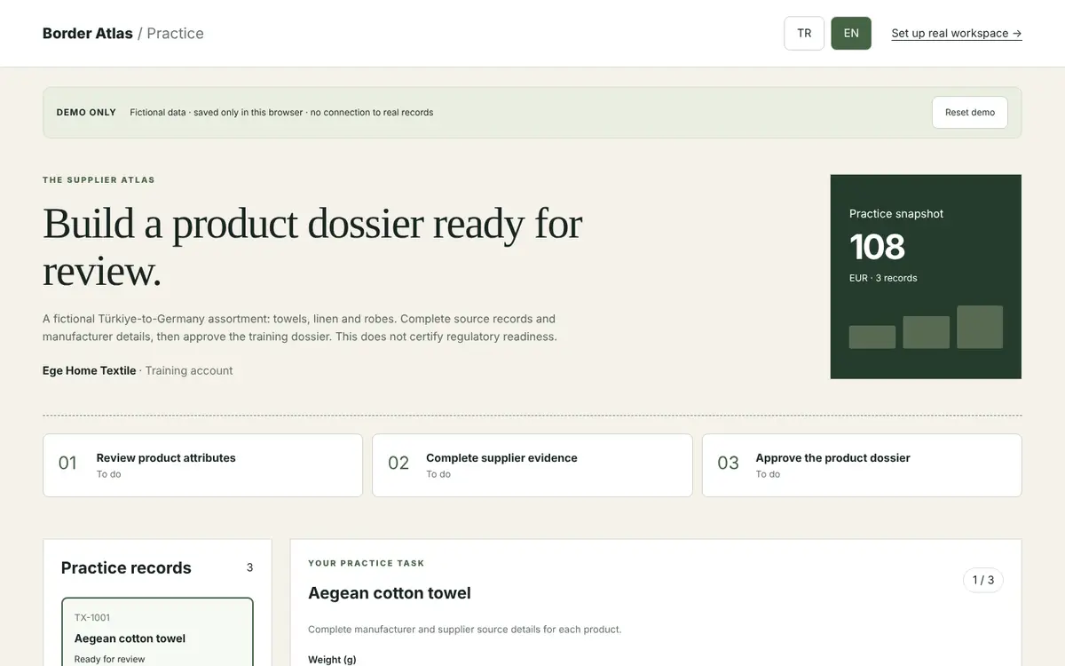Open the Set up real workspace link
Viewport: 1065px width, 666px height.
957,34
